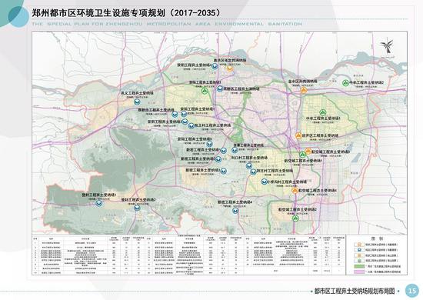Viewport: 423px width, 300px height.
Task: Select green marker for 荥阳工程弃土受纳场3
Action: 205,91
